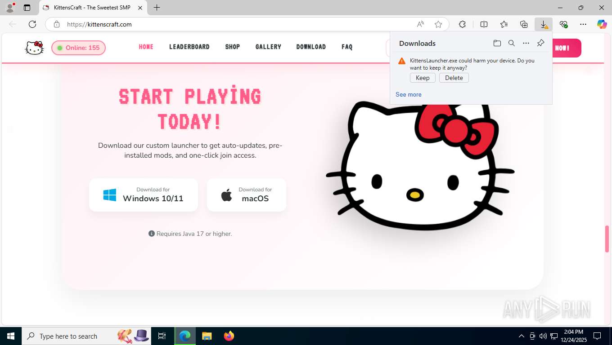Open the SHOP page
Image resolution: width=612 pixels, height=345 pixels.
click(x=233, y=47)
